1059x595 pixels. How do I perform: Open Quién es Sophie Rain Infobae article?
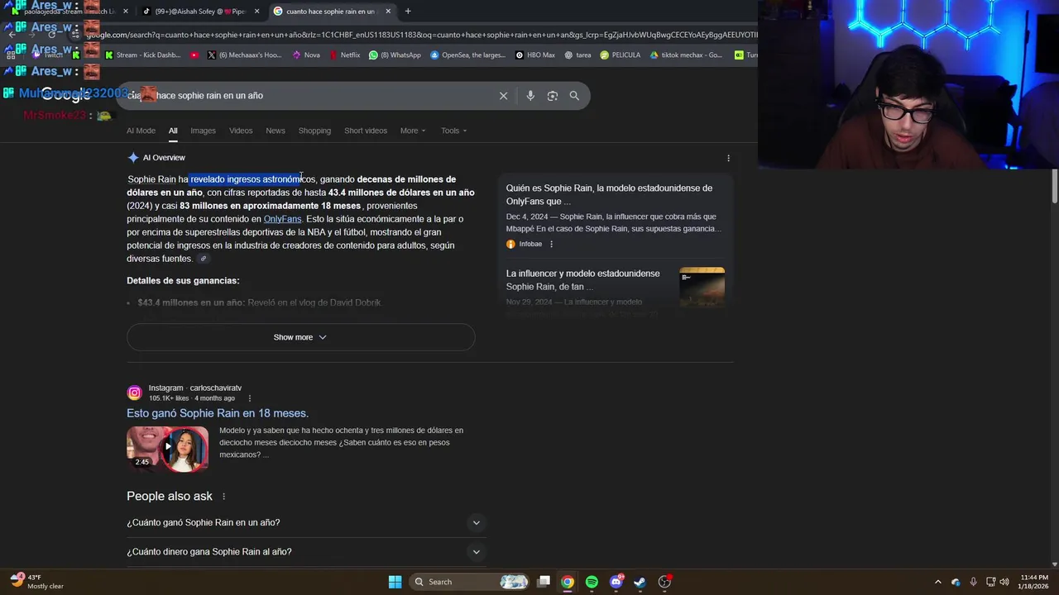pyautogui.click(x=609, y=194)
